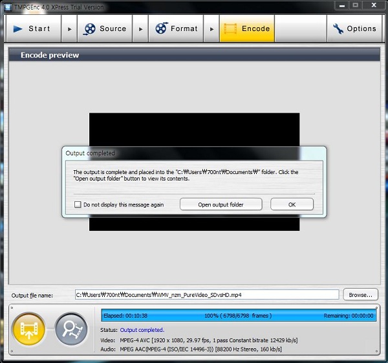Viewport: 388px width, 363px height.
Task: Click the 'Output completed' dialog title
Action: tap(90, 153)
